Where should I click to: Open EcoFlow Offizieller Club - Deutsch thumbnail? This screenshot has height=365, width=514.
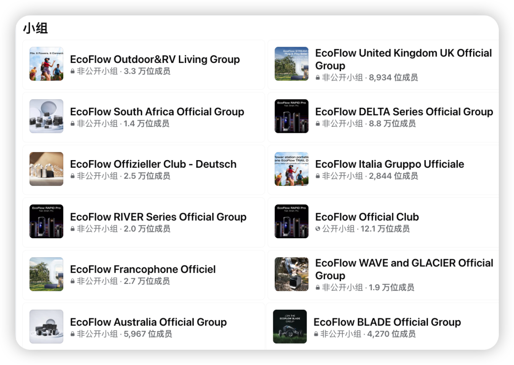[46, 169]
